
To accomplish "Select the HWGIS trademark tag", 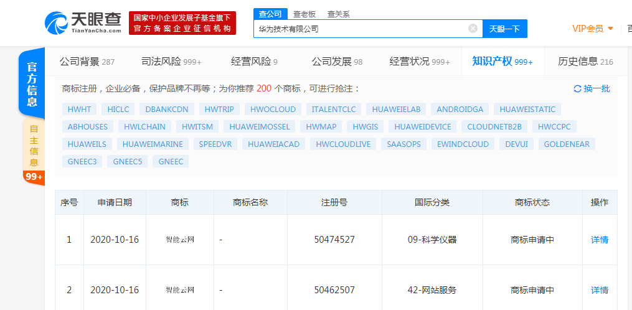I will click(x=365, y=126).
